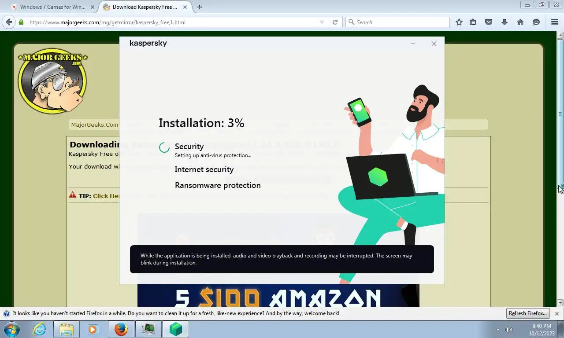This screenshot has width=564, height=338.
Task: Open Windows Explorer folder taskbar icon
Action: pos(67,329)
